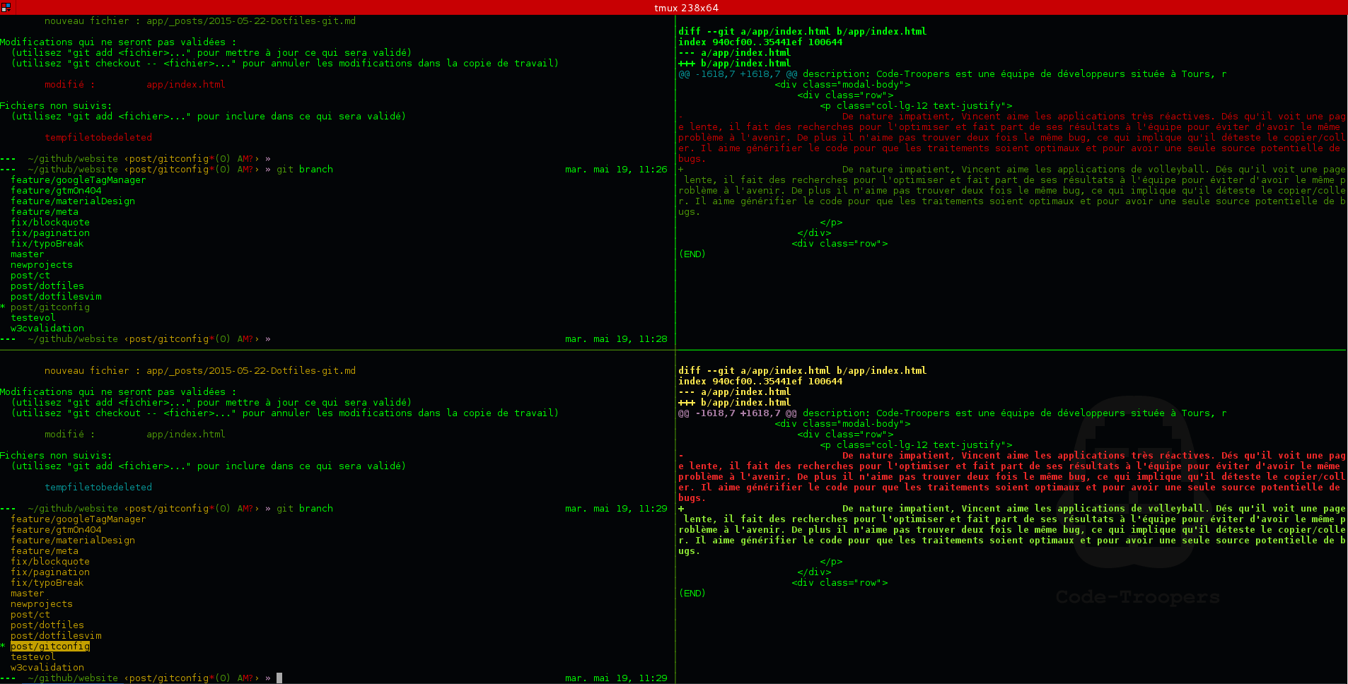The image size is (1348, 684).
Task: Click the window menu icon in title bar
Action: [6, 6]
